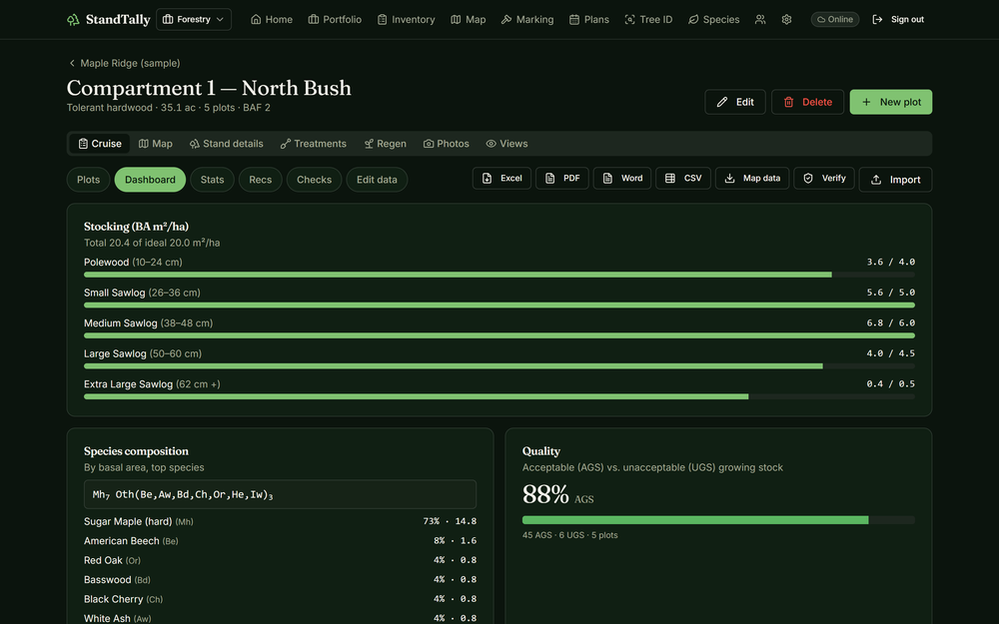Open the Plans nav item
This screenshot has width=999, height=624.
point(588,20)
